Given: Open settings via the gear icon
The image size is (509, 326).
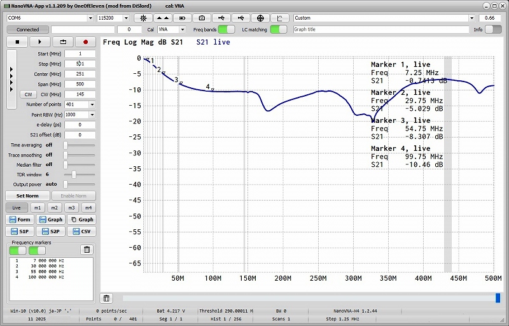Looking at the screenshot, I should [144, 18].
